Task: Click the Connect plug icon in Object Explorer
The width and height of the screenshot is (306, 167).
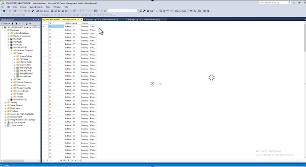Action: click(x=13, y=24)
